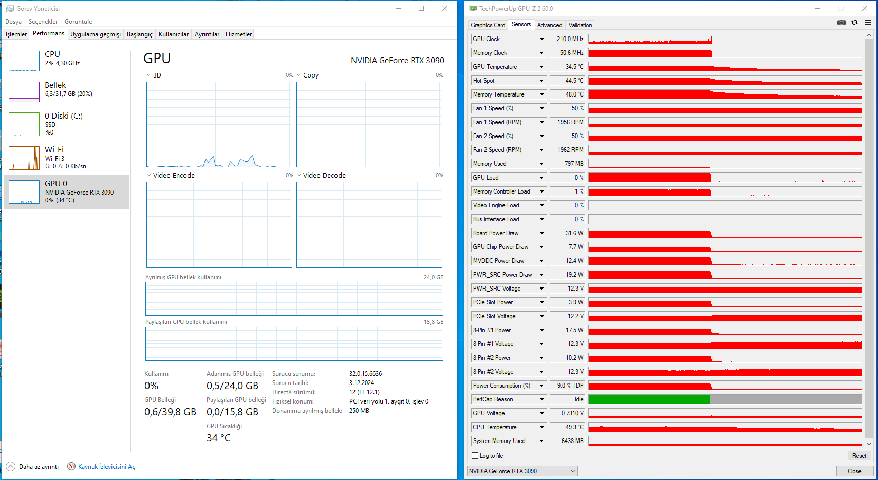878x480 pixels.
Task: Select the Wi-Fi graph thumbnail
Action: coord(24,158)
